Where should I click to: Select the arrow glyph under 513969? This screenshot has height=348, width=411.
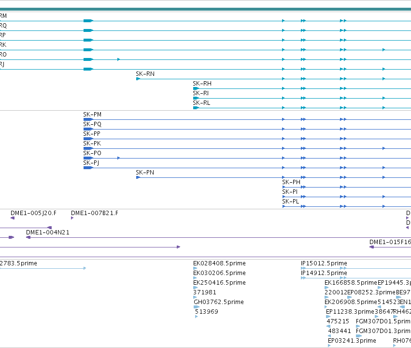tap(197, 317)
